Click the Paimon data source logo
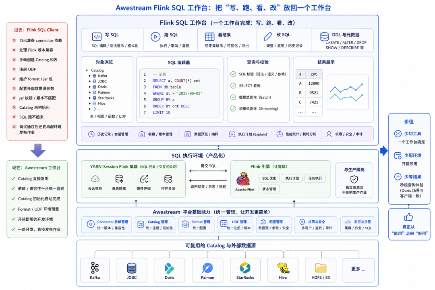The width and height of the screenshot is (435, 290). coord(207,268)
